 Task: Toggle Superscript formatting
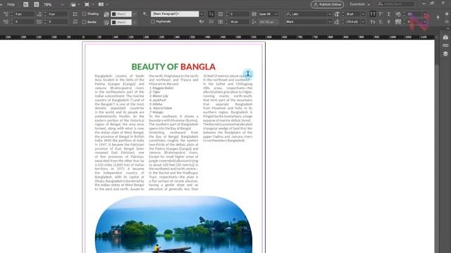coord(381,14)
